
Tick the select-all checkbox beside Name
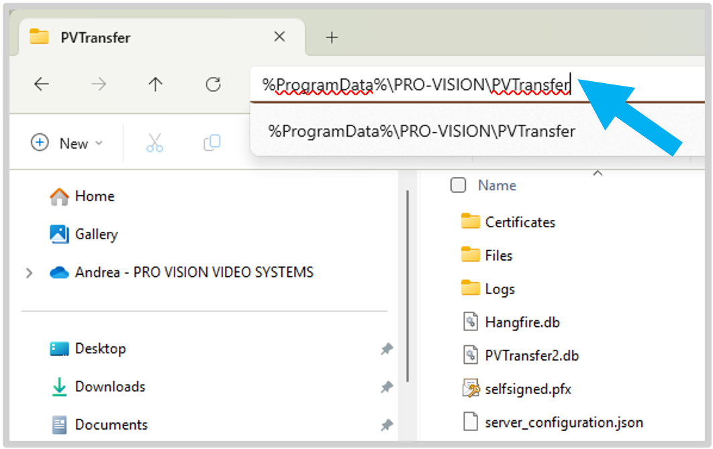coord(458,185)
